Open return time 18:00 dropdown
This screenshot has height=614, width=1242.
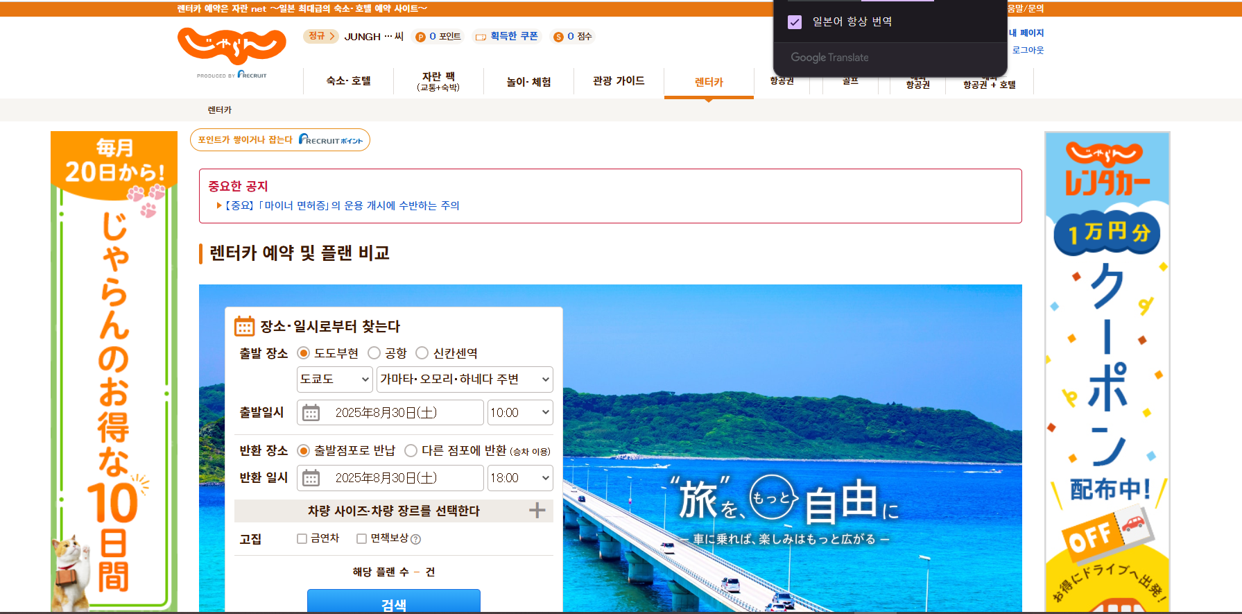click(x=520, y=478)
